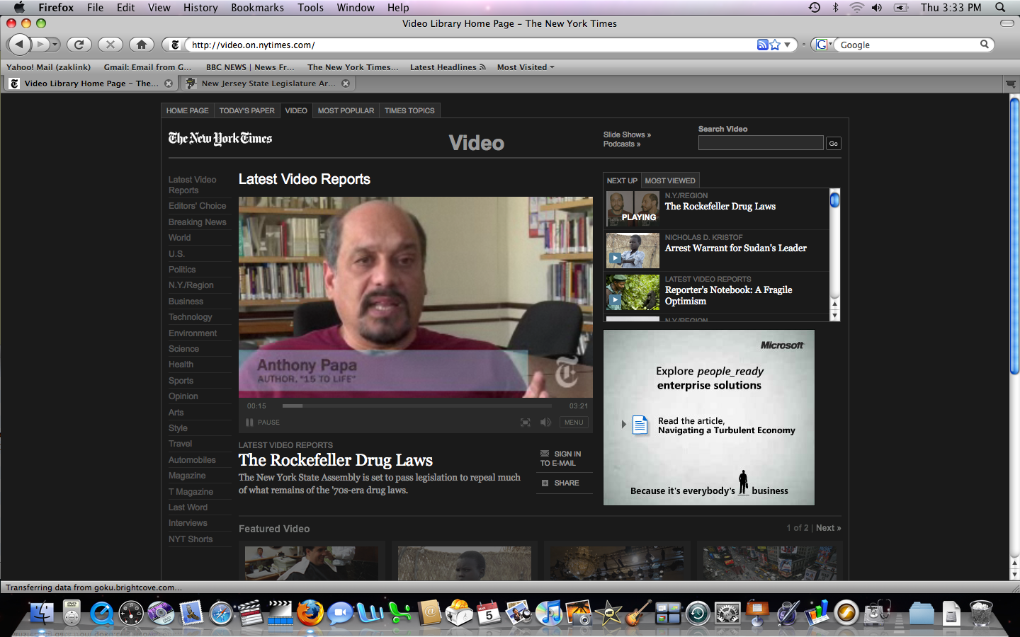Open the Bookmarks menu

point(257,7)
